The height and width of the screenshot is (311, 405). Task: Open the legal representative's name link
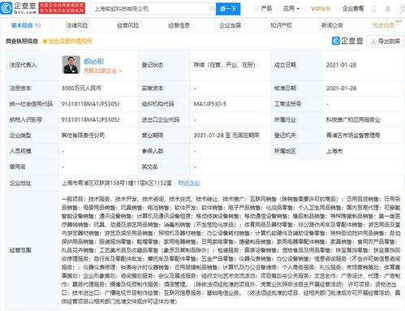point(94,62)
